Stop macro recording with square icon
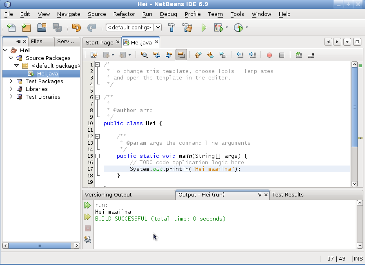This screenshot has width=365, height=265. [x=282, y=55]
